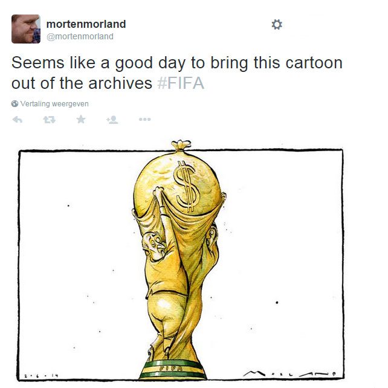388x388 pixels.
Task: Open more options via the ellipsis icon
Action: pos(145,119)
